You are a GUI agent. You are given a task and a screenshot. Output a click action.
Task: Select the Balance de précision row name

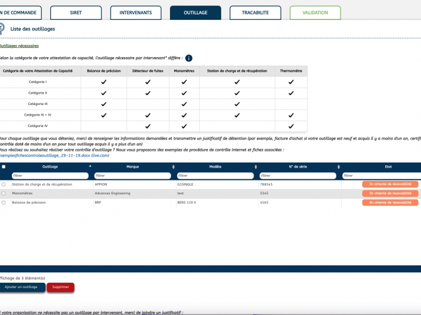(x=29, y=202)
